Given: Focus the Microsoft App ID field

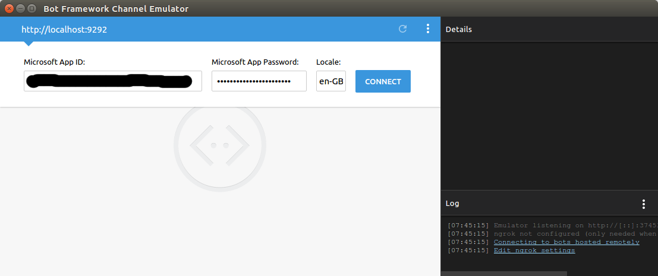Looking at the screenshot, I should coord(113,81).
